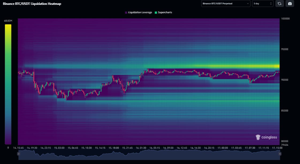Click the 14, 15:45 time axis label

click(18, 148)
